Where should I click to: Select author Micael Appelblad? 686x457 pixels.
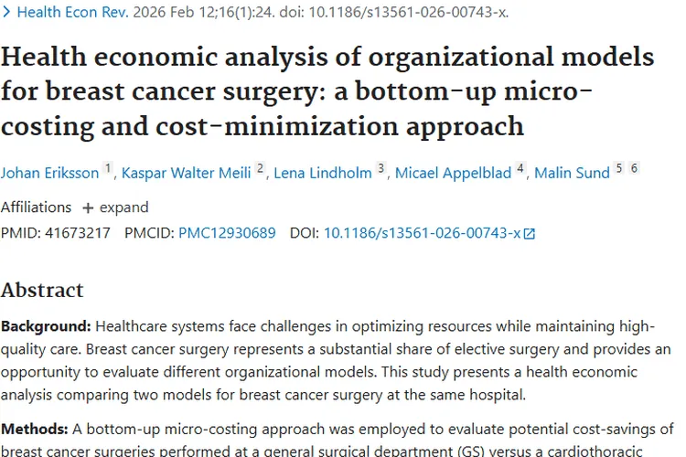point(453,173)
